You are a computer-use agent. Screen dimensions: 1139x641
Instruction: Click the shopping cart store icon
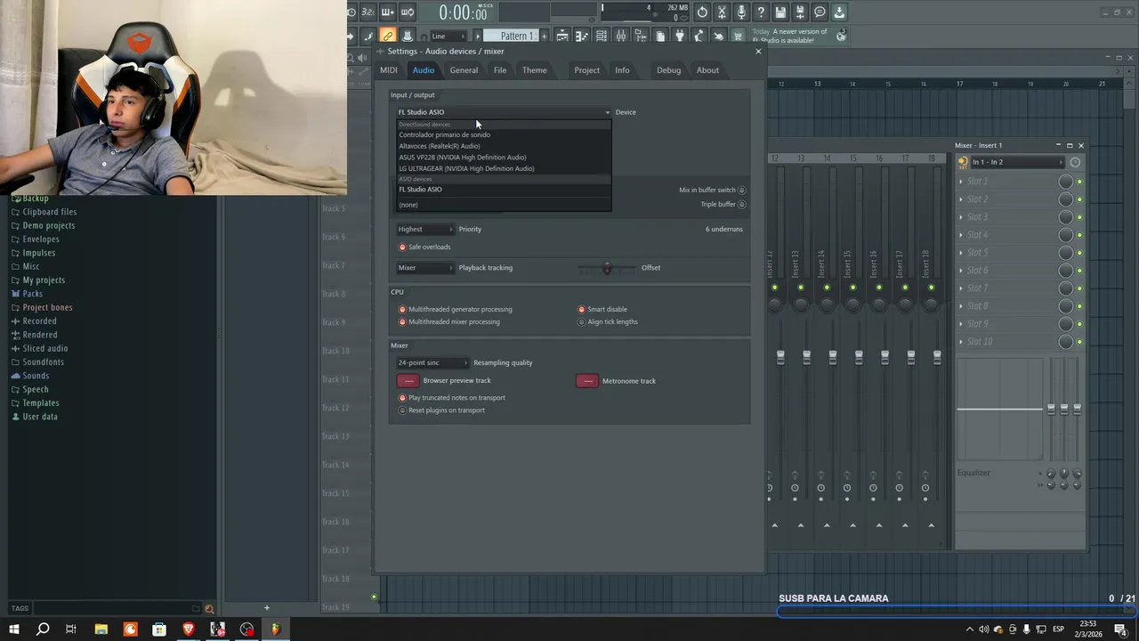(739, 36)
